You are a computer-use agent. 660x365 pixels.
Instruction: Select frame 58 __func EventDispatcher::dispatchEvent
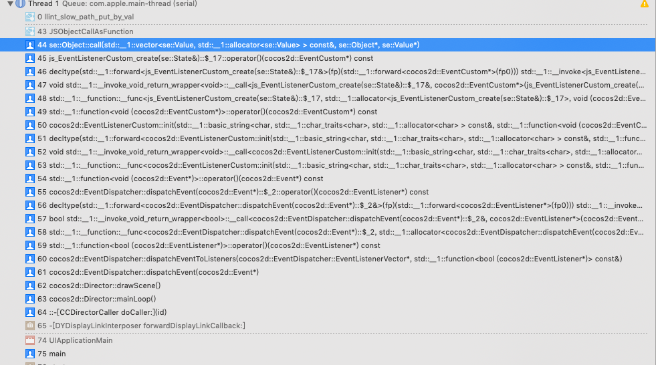[x=340, y=233]
